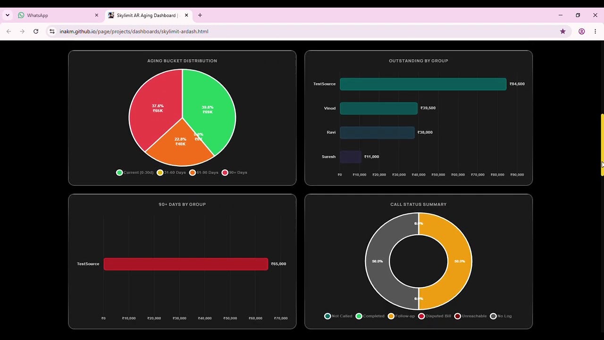Toggle Completed legend item
The image size is (604, 340).
coord(370,316)
